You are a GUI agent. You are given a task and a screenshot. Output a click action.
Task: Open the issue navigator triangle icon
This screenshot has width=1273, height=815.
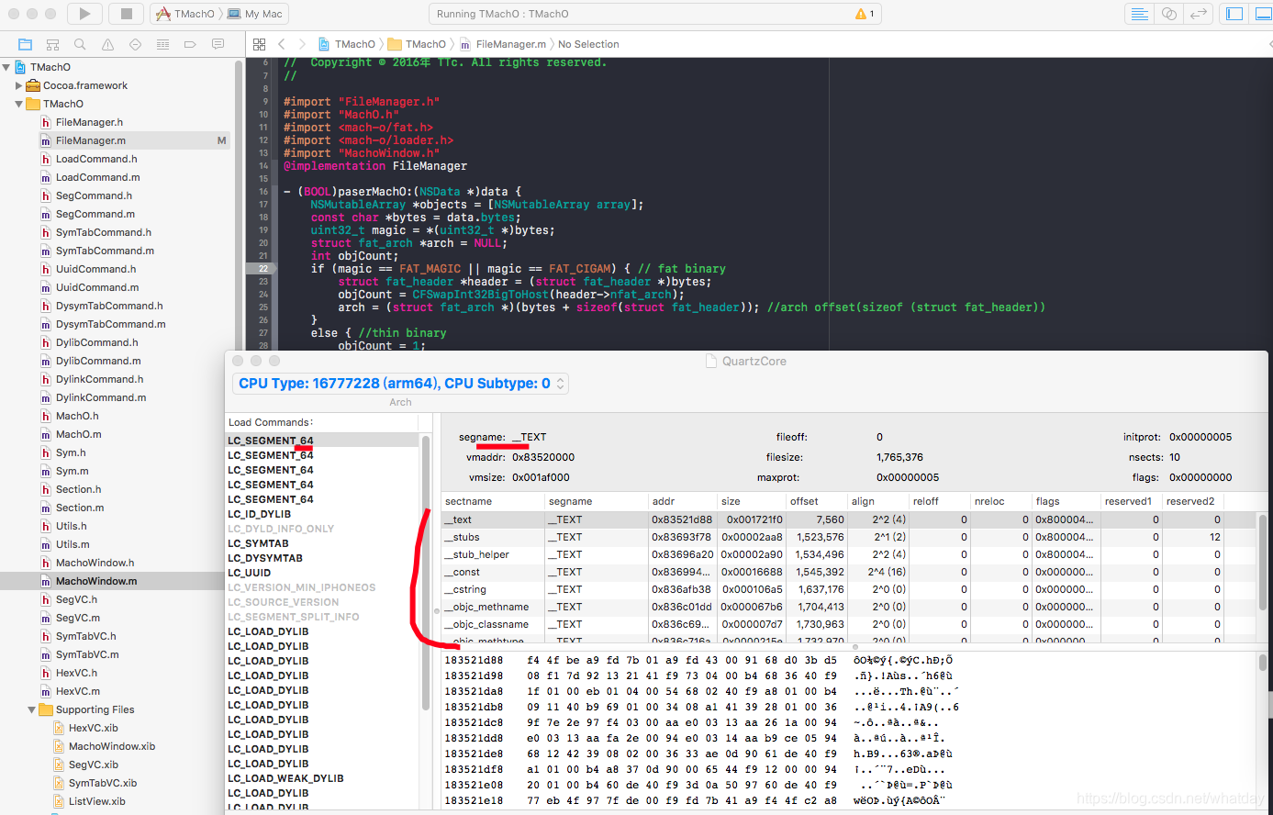pyautogui.click(x=107, y=44)
